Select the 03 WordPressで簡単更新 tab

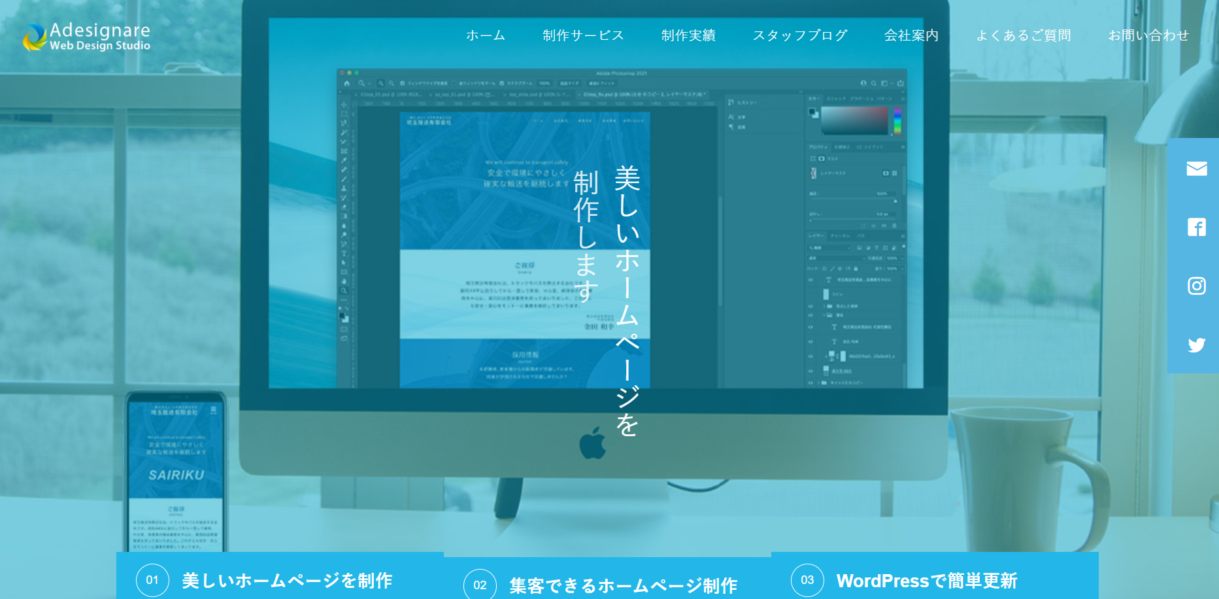pyautogui.click(x=935, y=579)
